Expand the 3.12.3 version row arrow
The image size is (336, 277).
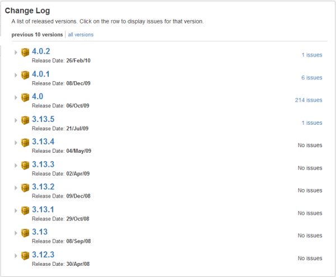click(16, 256)
